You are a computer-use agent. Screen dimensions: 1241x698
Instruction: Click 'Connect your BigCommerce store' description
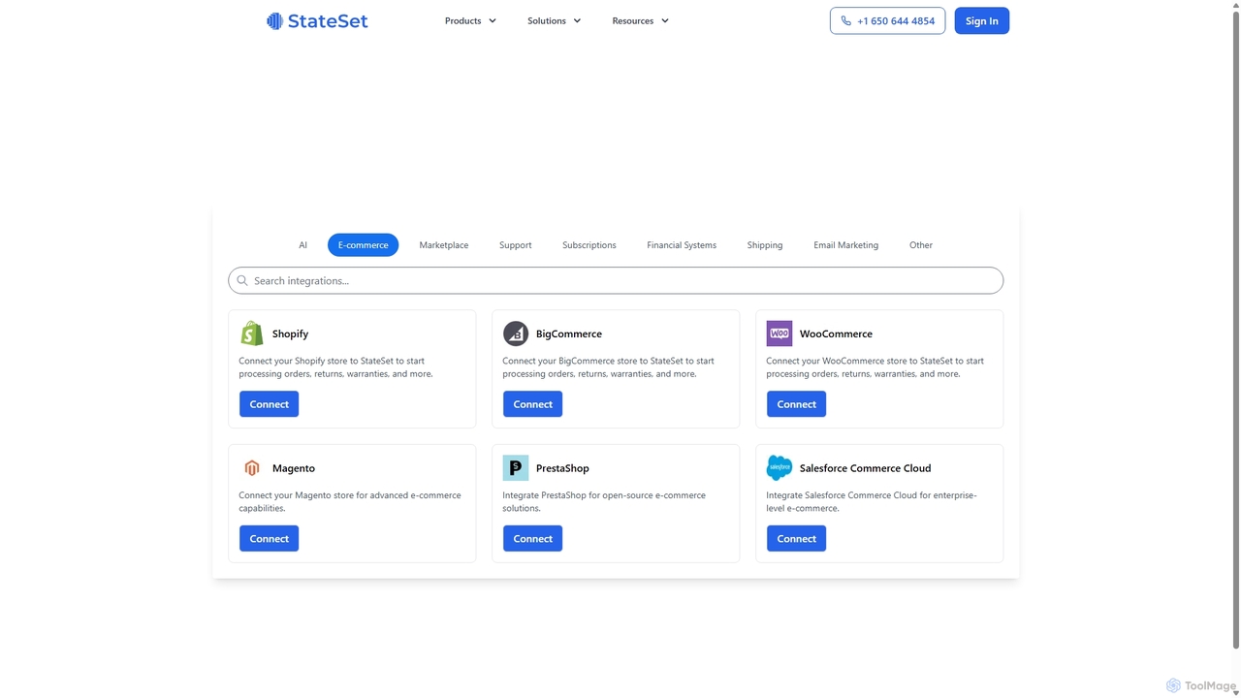609,367
